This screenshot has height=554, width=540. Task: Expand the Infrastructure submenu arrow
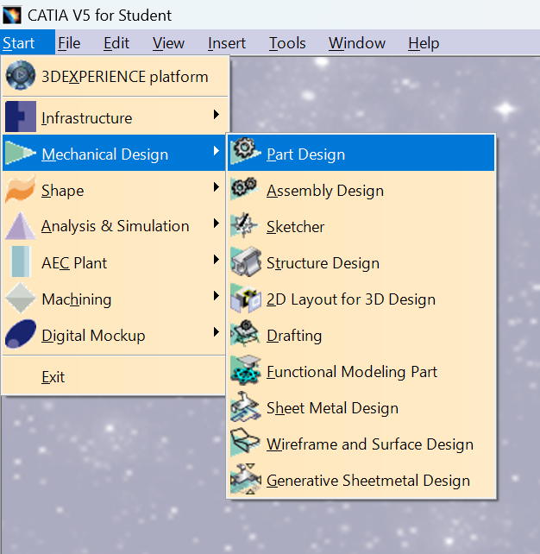[217, 115]
